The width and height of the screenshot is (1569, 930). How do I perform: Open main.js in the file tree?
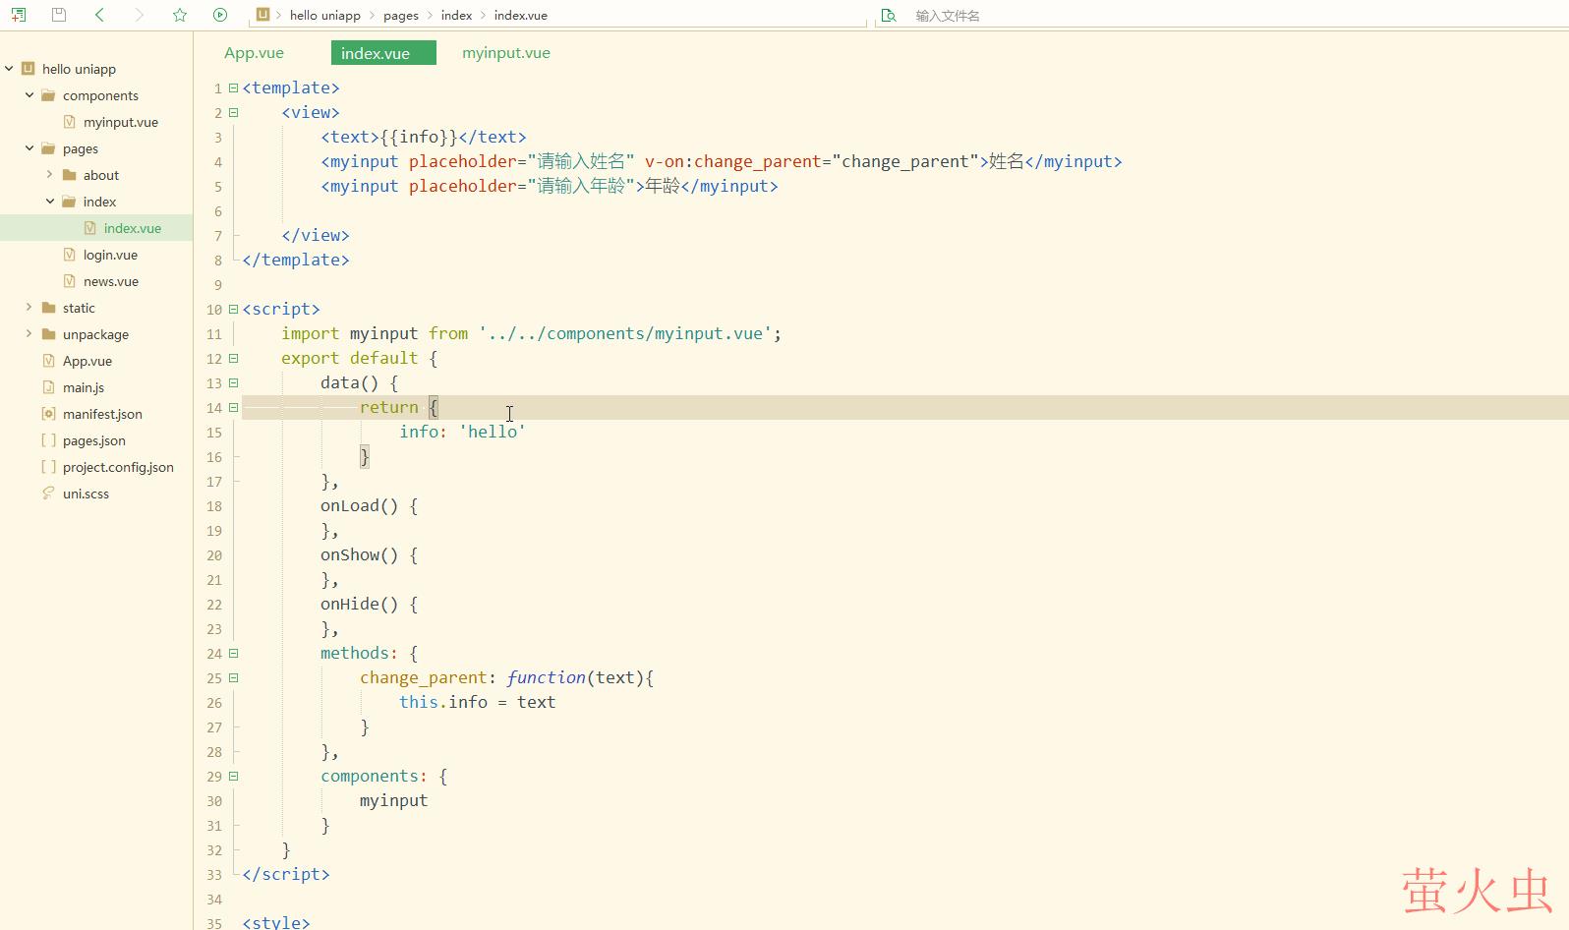coord(84,387)
